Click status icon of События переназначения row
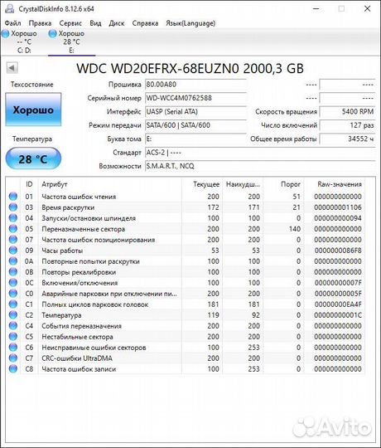Screen dimensions: 381x448 (13, 326)
